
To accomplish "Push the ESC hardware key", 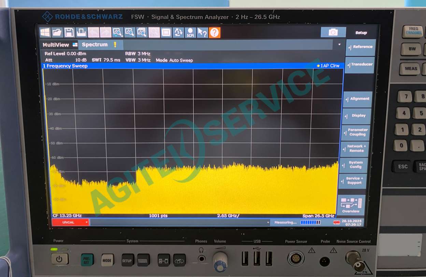I will [403, 166].
